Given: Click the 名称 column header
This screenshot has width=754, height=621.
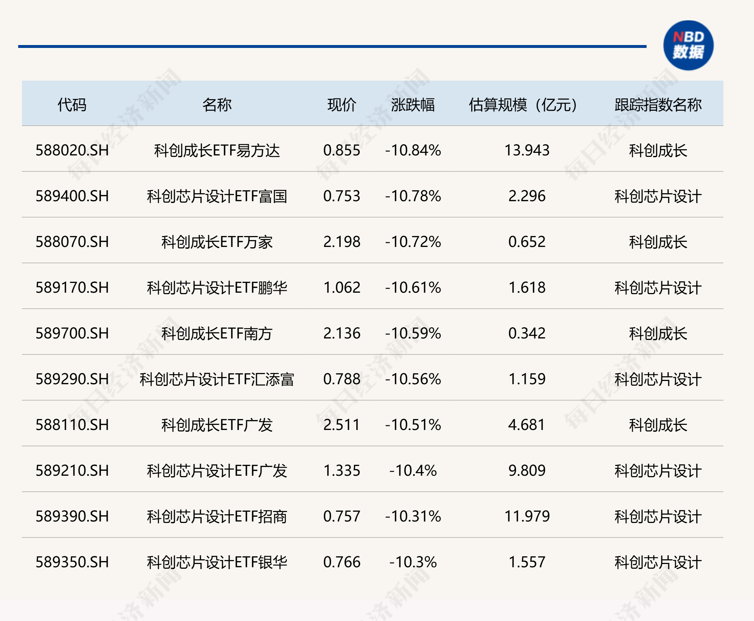Looking at the screenshot, I should pos(217,105).
